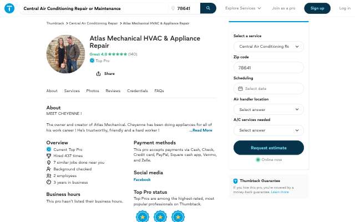The height and width of the screenshot is (222, 355).
Task: Click the (140) review count
Action: (x=133, y=54)
